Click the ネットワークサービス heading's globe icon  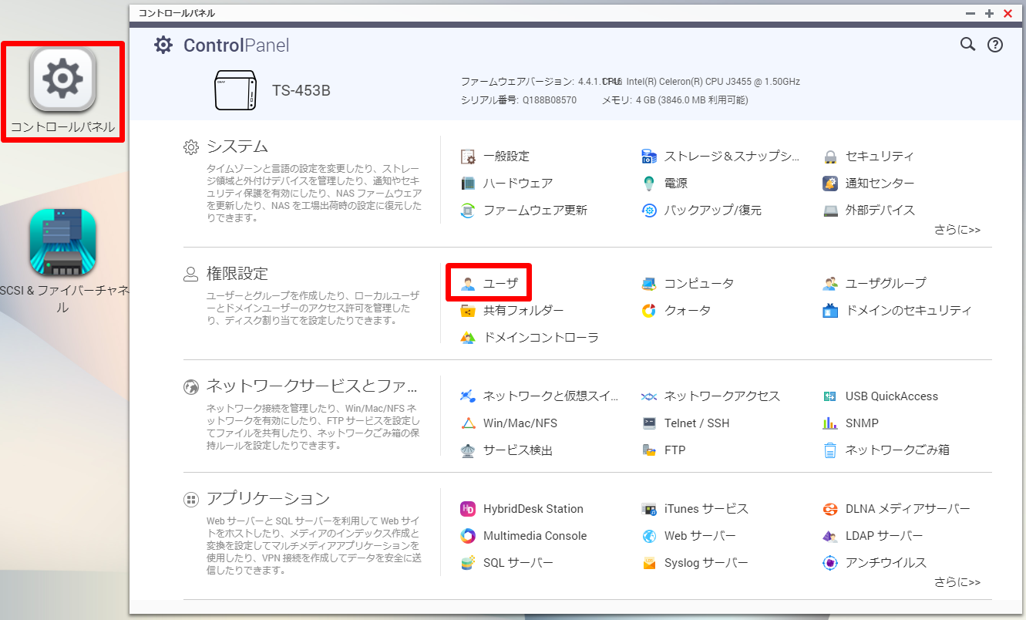pyautogui.click(x=191, y=387)
